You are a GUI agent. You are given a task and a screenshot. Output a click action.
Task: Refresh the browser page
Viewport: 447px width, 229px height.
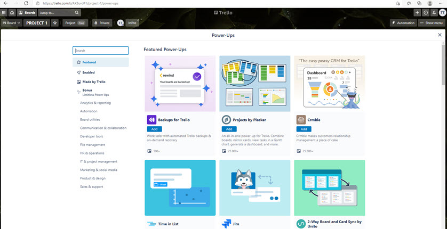(26, 3)
